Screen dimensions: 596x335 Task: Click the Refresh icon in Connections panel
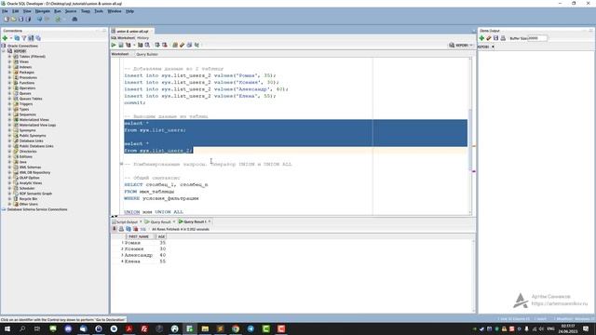point(17,38)
